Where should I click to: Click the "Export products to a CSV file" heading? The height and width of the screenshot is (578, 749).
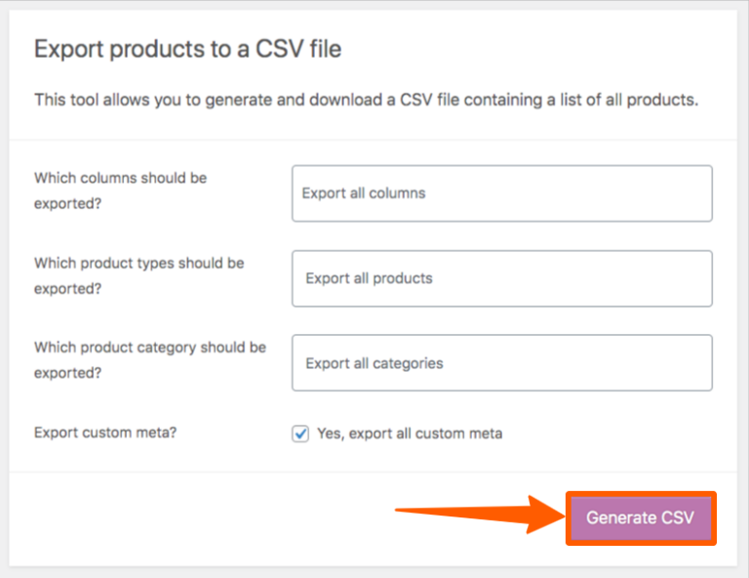[x=188, y=49]
